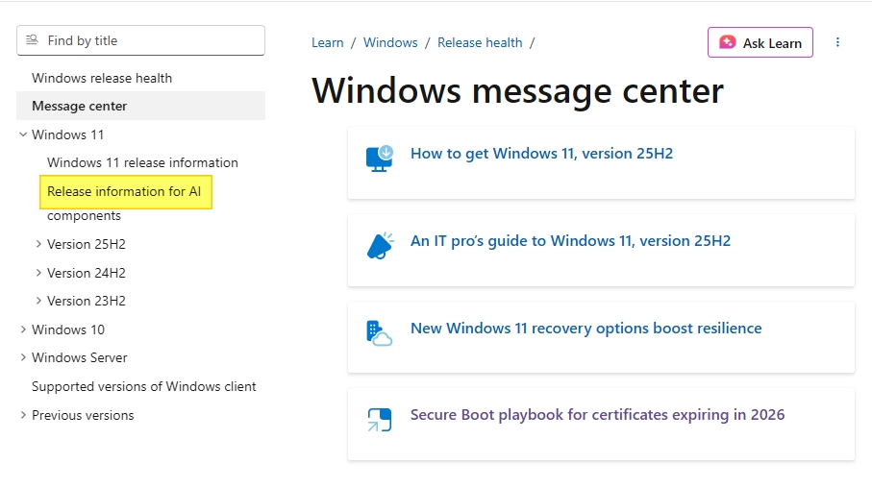Click the Secure Boot playbook arrow icon
Screen dimensions: 872x488
379,420
